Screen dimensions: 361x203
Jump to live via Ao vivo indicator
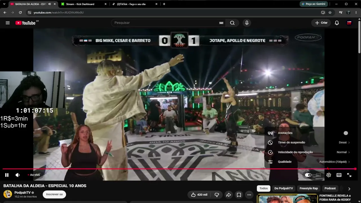tap(34, 175)
